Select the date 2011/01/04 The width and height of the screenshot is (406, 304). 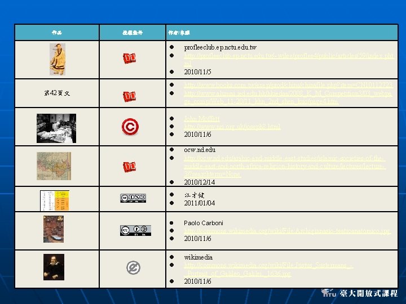pyautogui.click(x=200, y=203)
